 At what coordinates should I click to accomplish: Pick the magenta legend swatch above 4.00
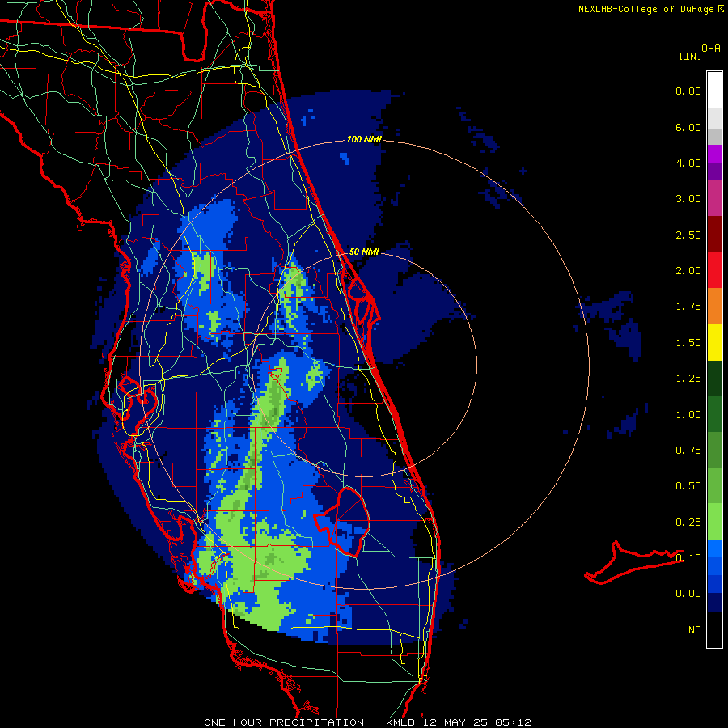coord(714,154)
